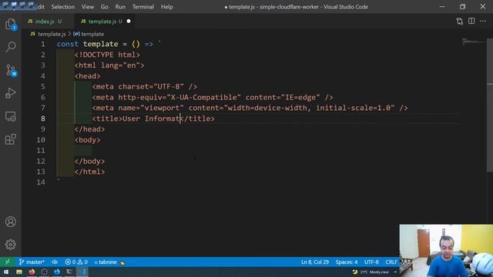Open the View menu
The width and height of the screenshot is (493, 277).
(88, 7)
